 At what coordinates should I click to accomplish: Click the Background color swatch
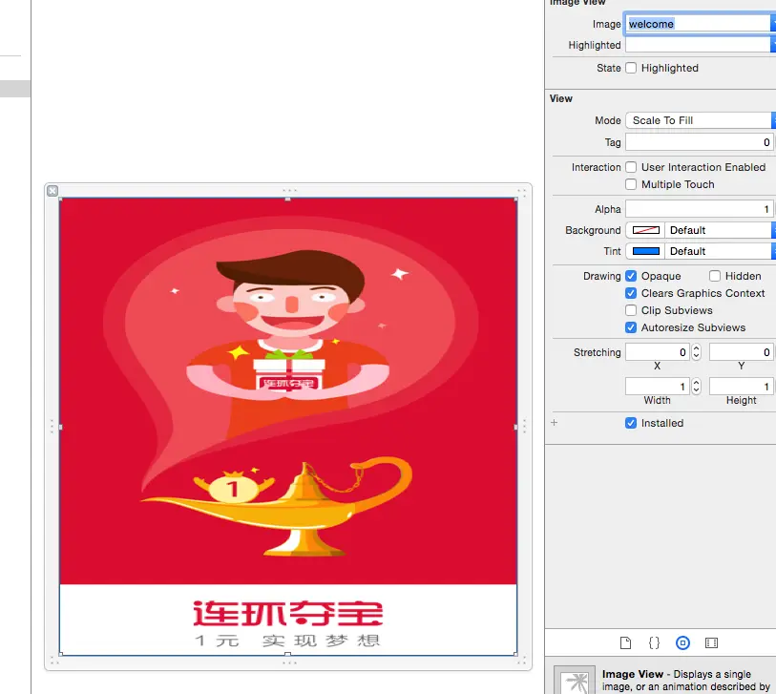pos(646,230)
